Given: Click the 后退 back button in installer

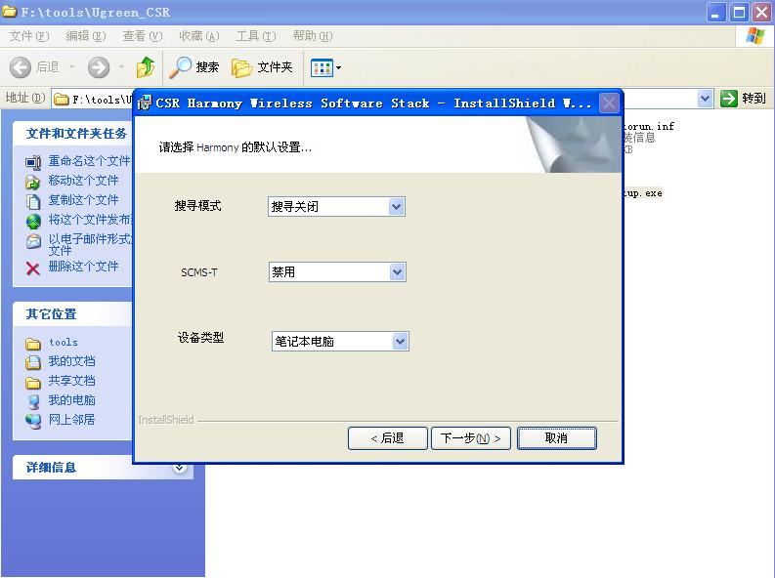Looking at the screenshot, I should [x=387, y=438].
